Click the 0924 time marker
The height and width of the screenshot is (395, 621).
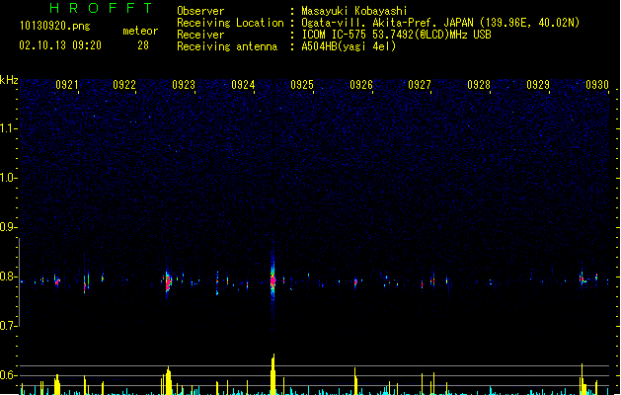[243, 84]
